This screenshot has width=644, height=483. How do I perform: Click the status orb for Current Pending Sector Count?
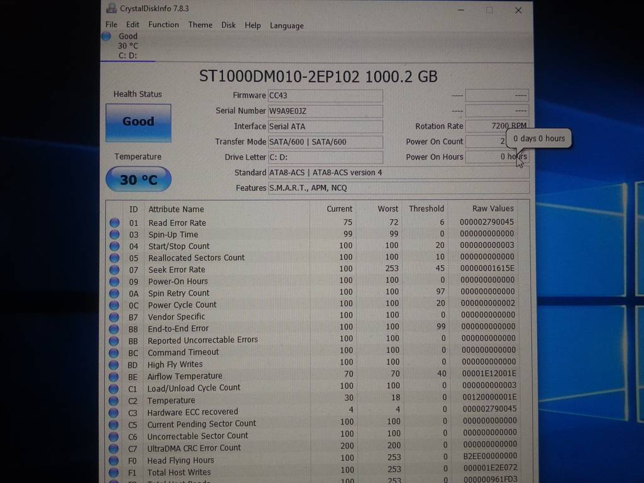click(114, 425)
